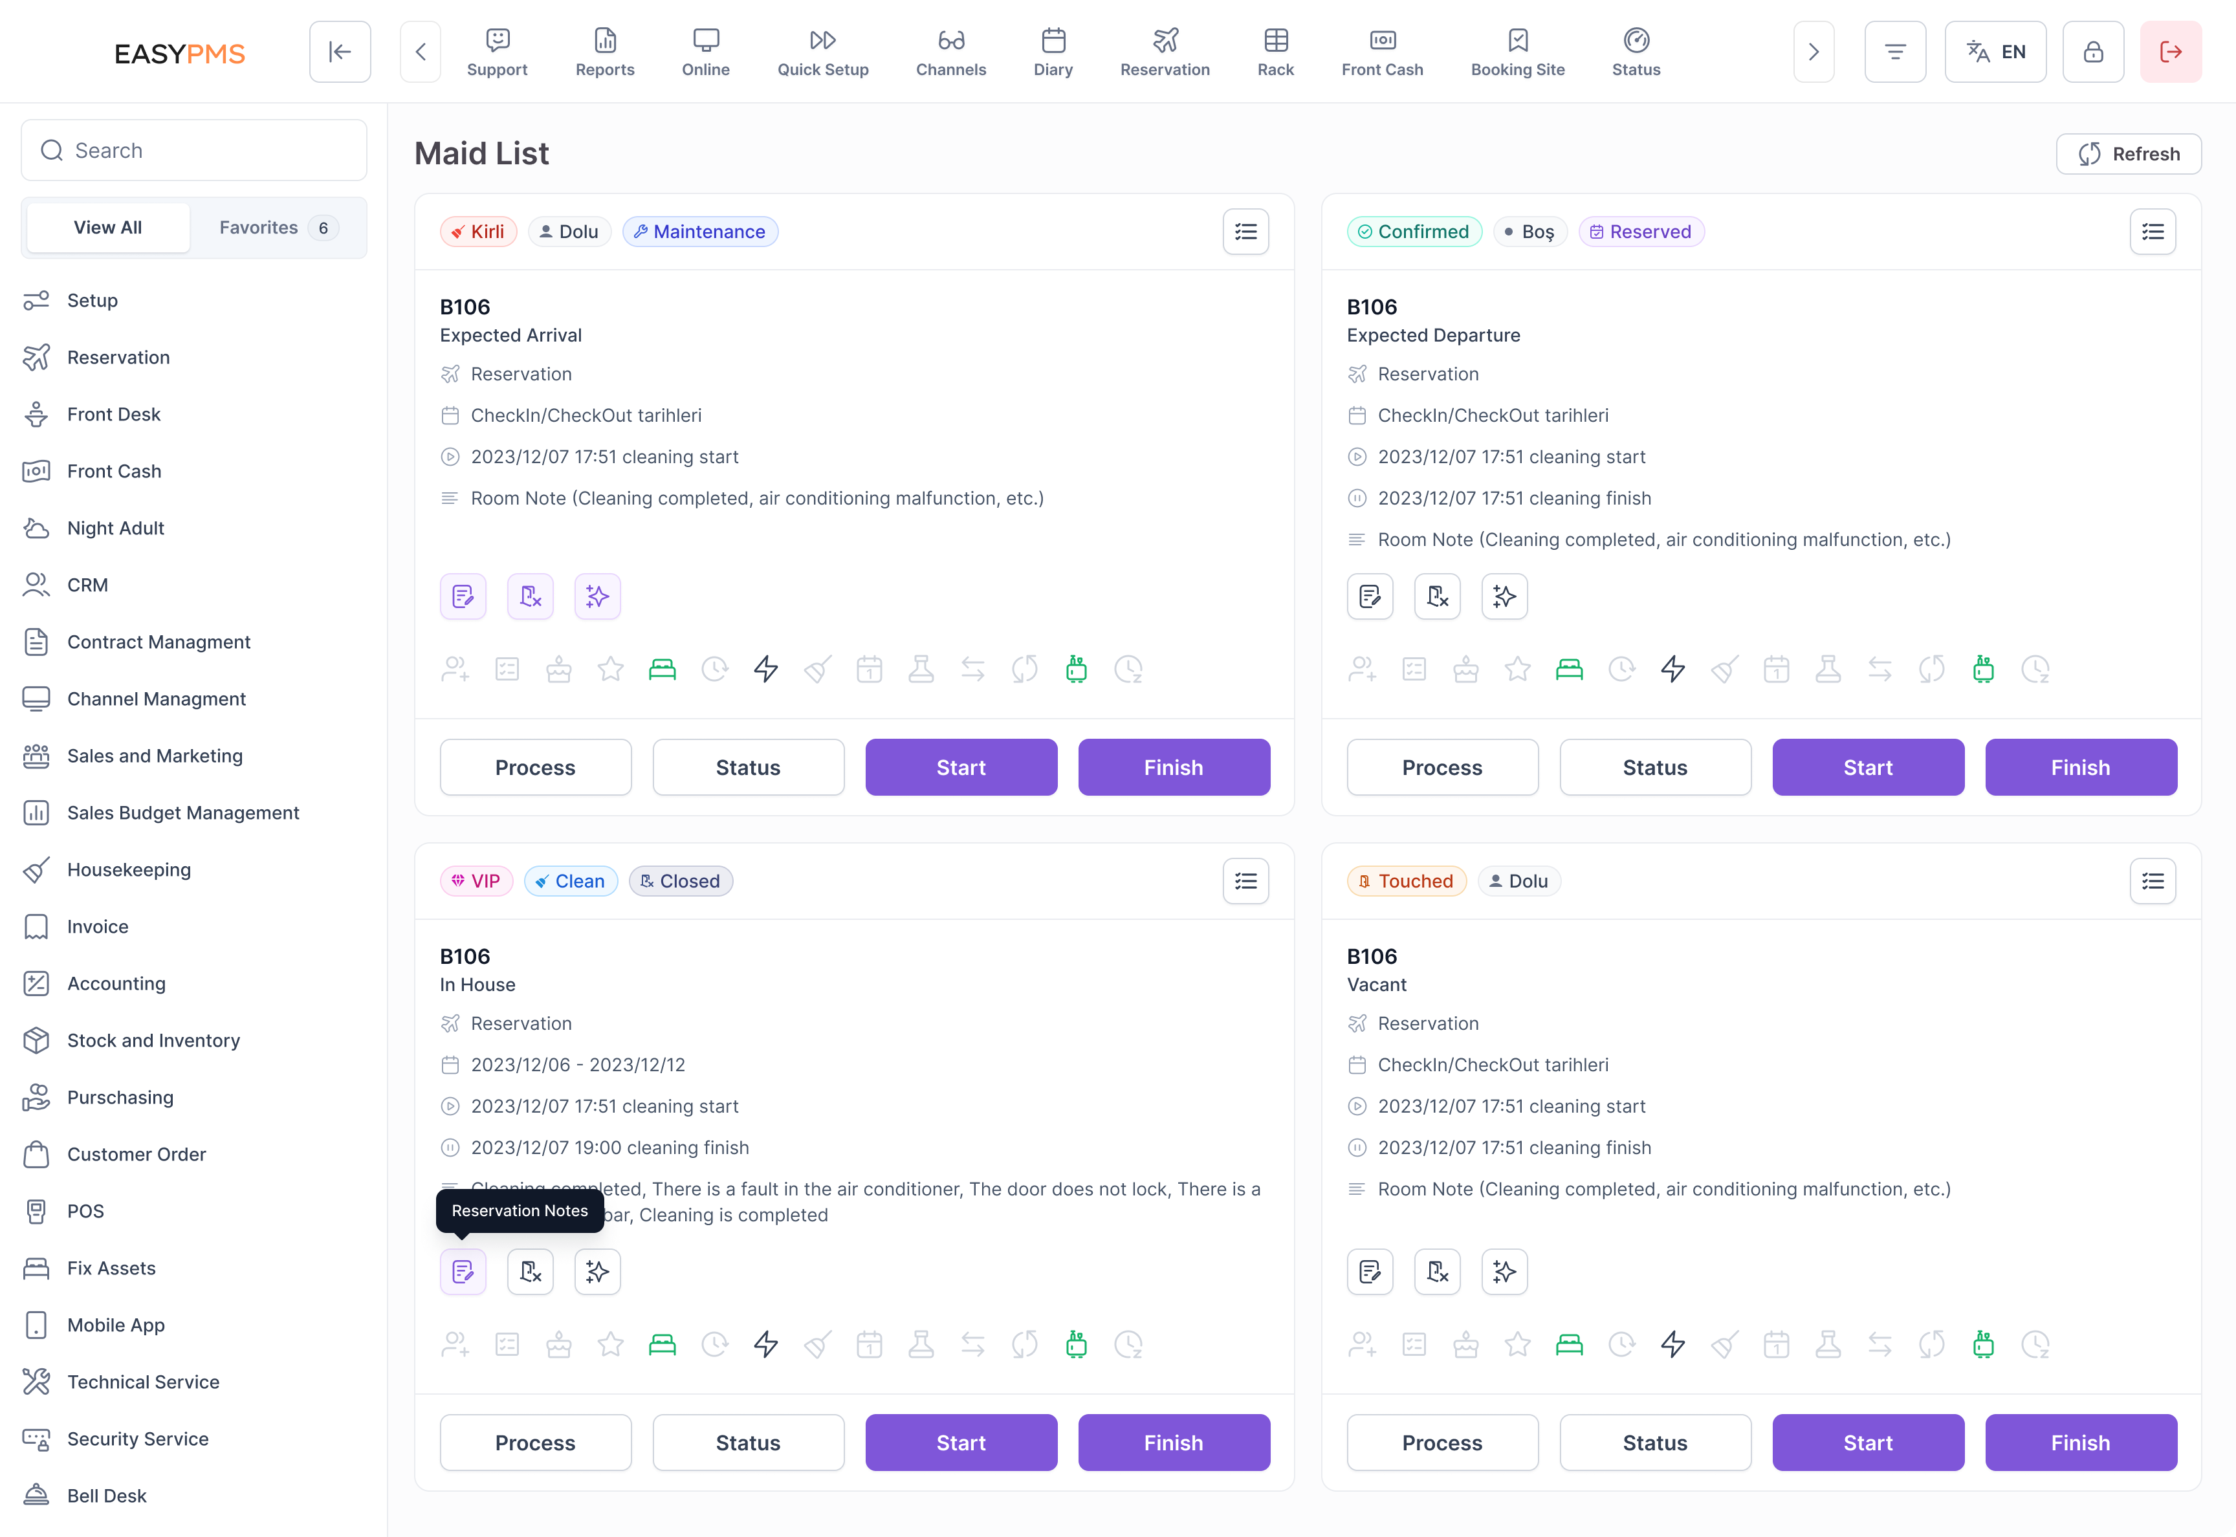Image resolution: width=2236 pixels, height=1537 pixels.
Task: Click the logout icon in top bar
Action: (2169, 52)
